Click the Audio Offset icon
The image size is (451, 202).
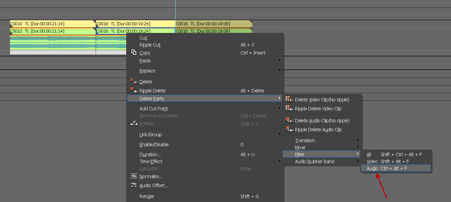click(134, 185)
